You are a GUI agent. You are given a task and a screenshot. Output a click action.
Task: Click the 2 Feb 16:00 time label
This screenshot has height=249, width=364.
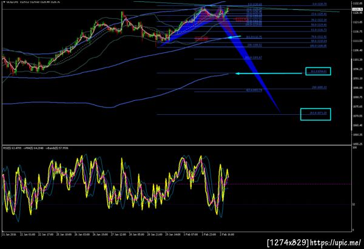point(227,234)
